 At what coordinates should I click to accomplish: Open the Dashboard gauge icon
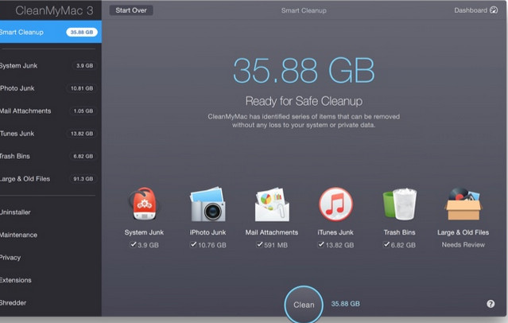tap(494, 10)
